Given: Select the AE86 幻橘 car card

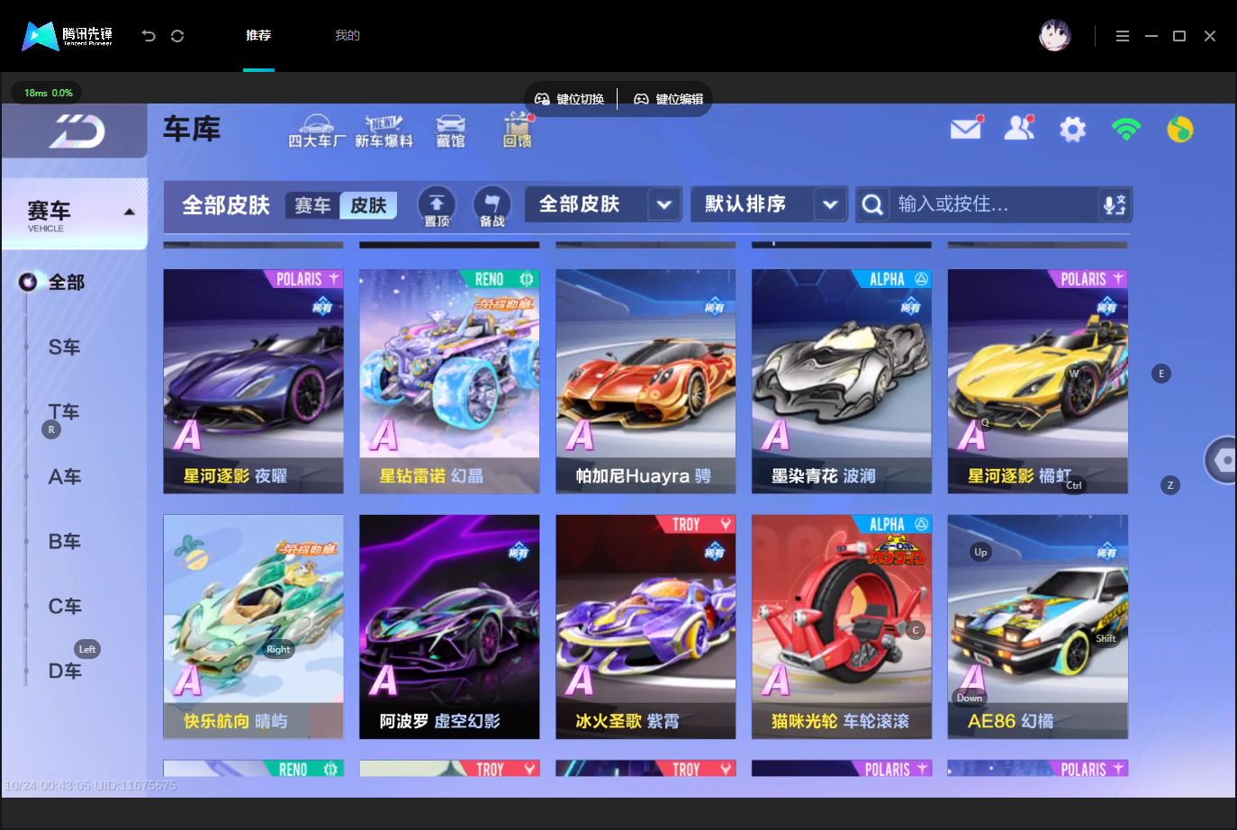Looking at the screenshot, I should pyautogui.click(x=1038, y=627).
